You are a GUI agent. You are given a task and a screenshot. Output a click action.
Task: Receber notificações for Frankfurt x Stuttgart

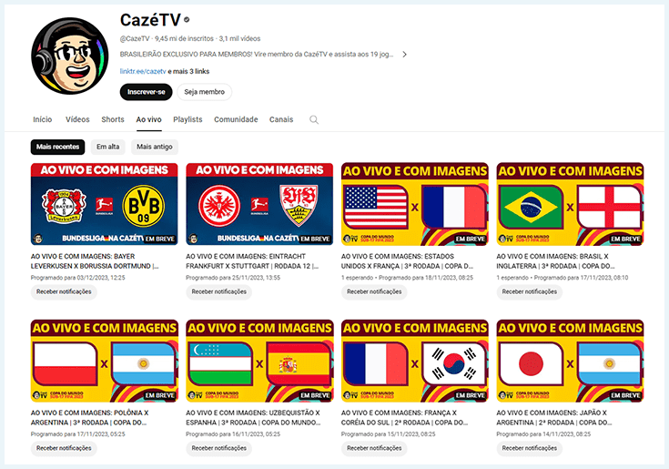219,292
